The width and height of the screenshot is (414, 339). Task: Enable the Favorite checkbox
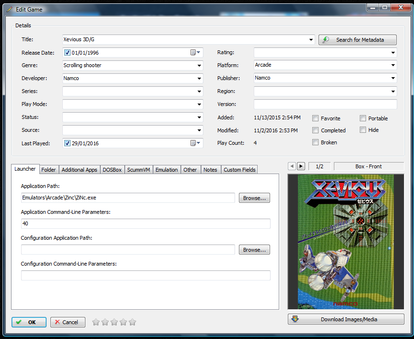click(315, 118)
